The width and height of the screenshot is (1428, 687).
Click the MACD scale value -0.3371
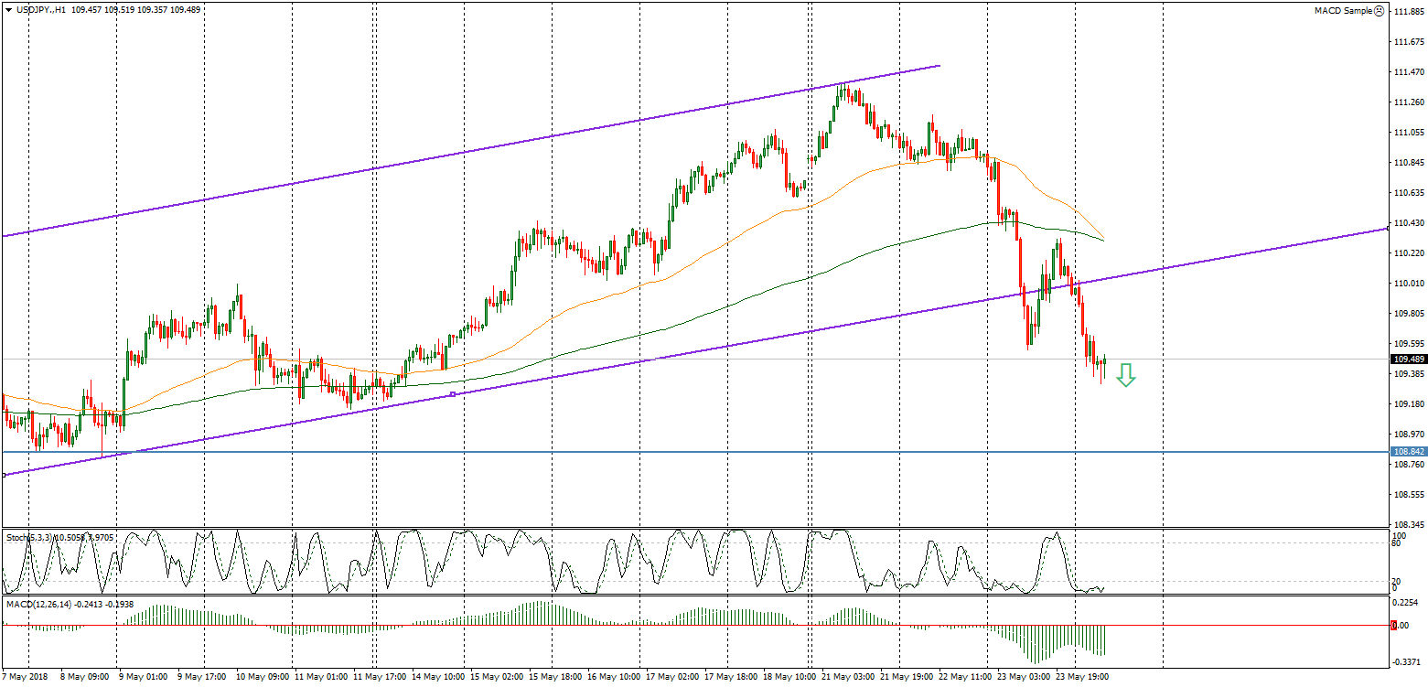point(1407,661)
